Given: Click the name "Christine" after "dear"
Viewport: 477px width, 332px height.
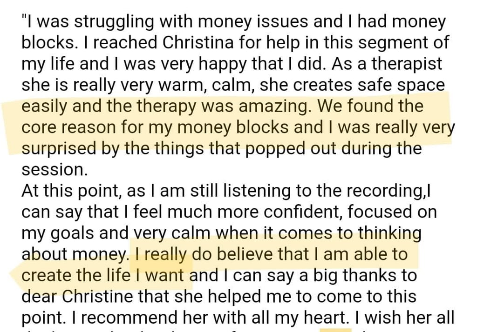Looking at the screenshot, I should tap(99, 297).
